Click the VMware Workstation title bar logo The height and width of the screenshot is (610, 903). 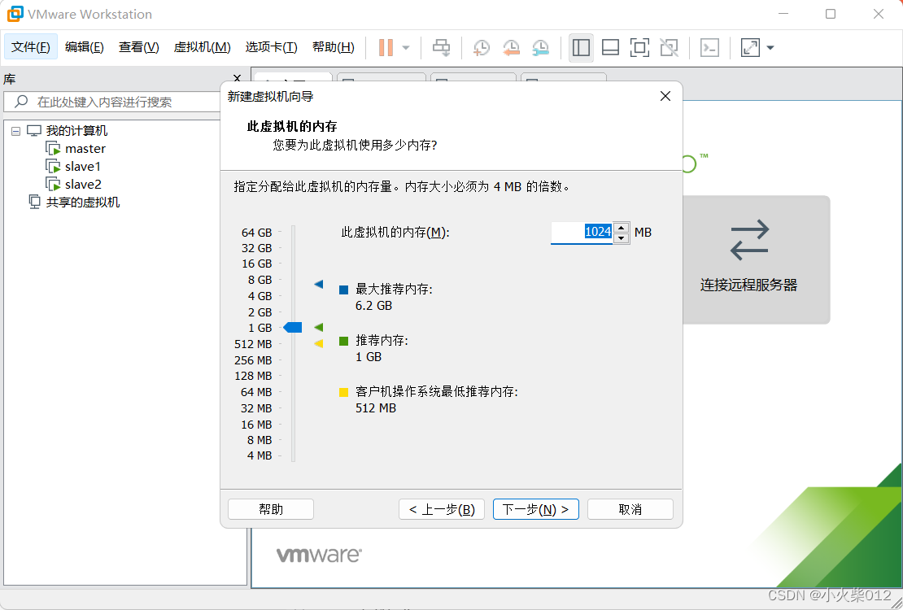pos(15,14)
